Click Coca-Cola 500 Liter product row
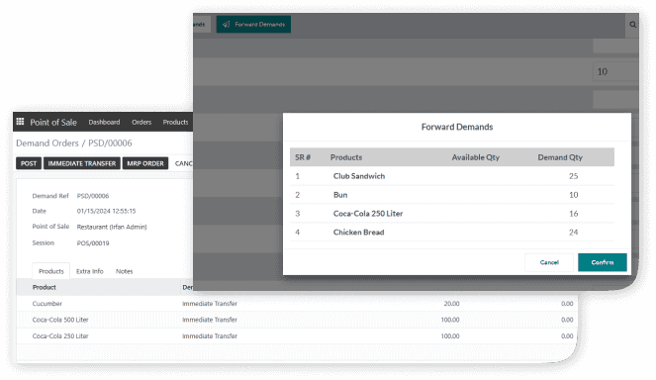The width and height of the screenshot is (656, 380). coord(297,320)
